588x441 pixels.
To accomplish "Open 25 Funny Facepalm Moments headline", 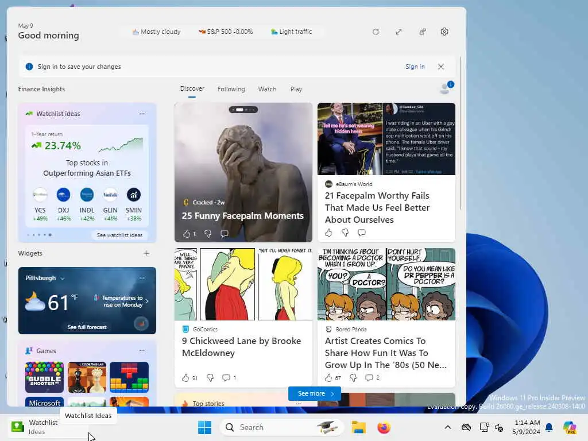I will pos(243,216).
